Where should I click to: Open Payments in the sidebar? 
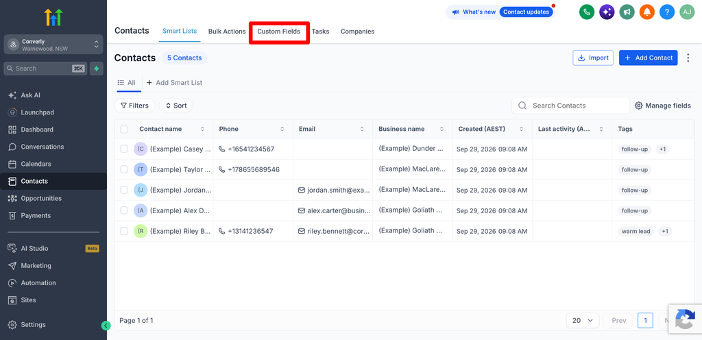coord(29,215)
